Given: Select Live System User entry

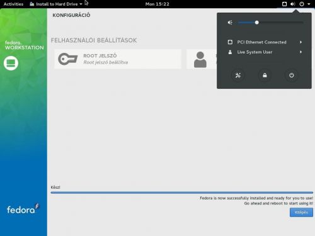Looking at the screenshot, I should 264,52.
